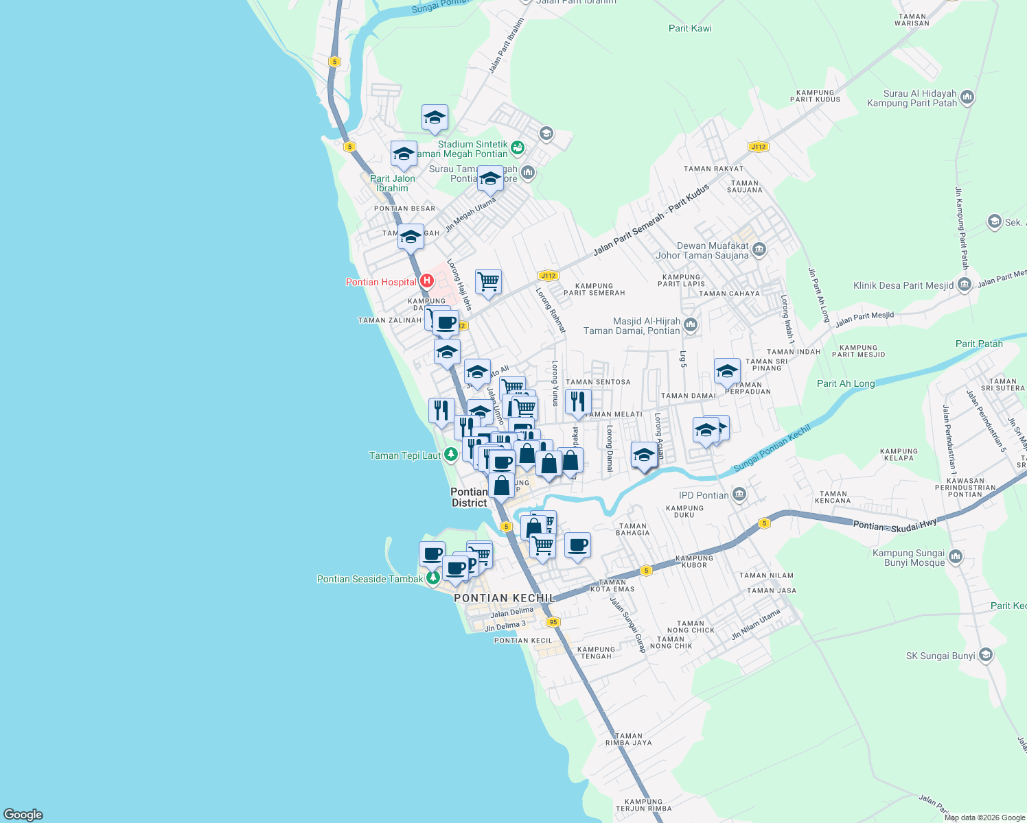Click the coffee cup marker near Taman Bahagia
1027x823 pixels.
(577, 544)
